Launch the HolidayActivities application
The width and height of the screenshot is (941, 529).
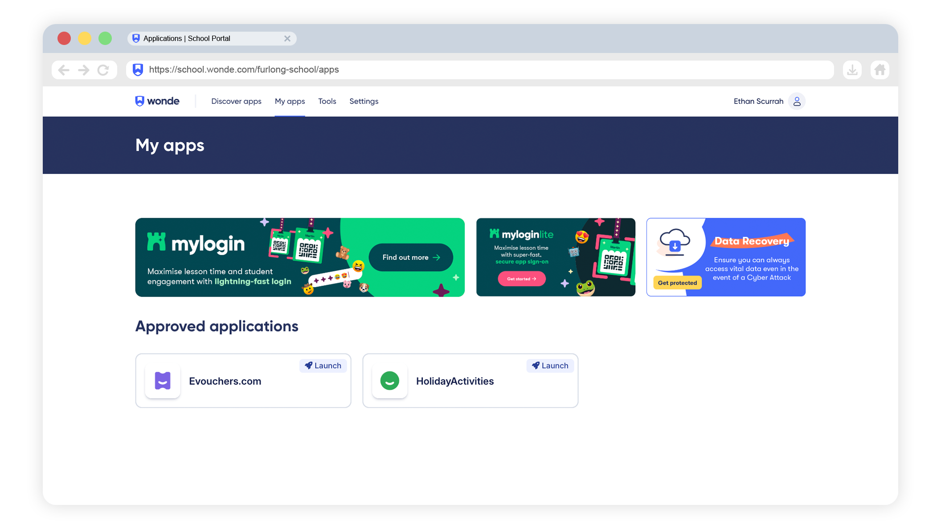pos(550,366)
